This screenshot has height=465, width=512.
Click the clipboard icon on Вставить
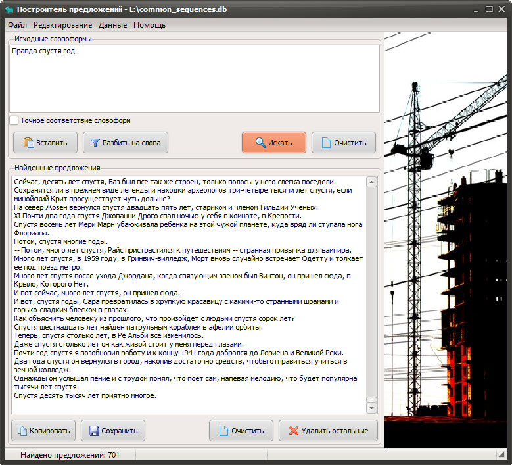pyautogui.click(x=29, y=143)
